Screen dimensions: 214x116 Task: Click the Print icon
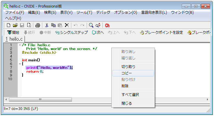38,25
